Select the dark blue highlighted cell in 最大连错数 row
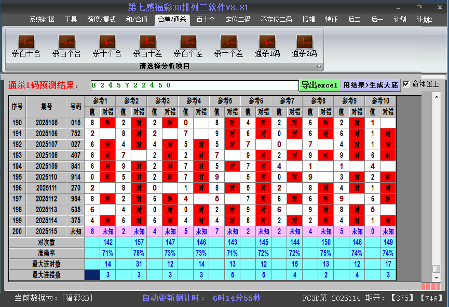 click(92, 275)
